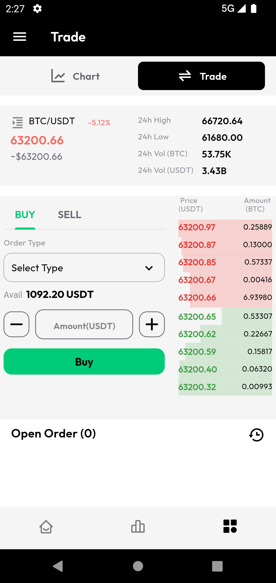The image size is (276, 583).
Task: Open the settings gear in the status bar
Action: pyautogui.click(x=37, y=9)
